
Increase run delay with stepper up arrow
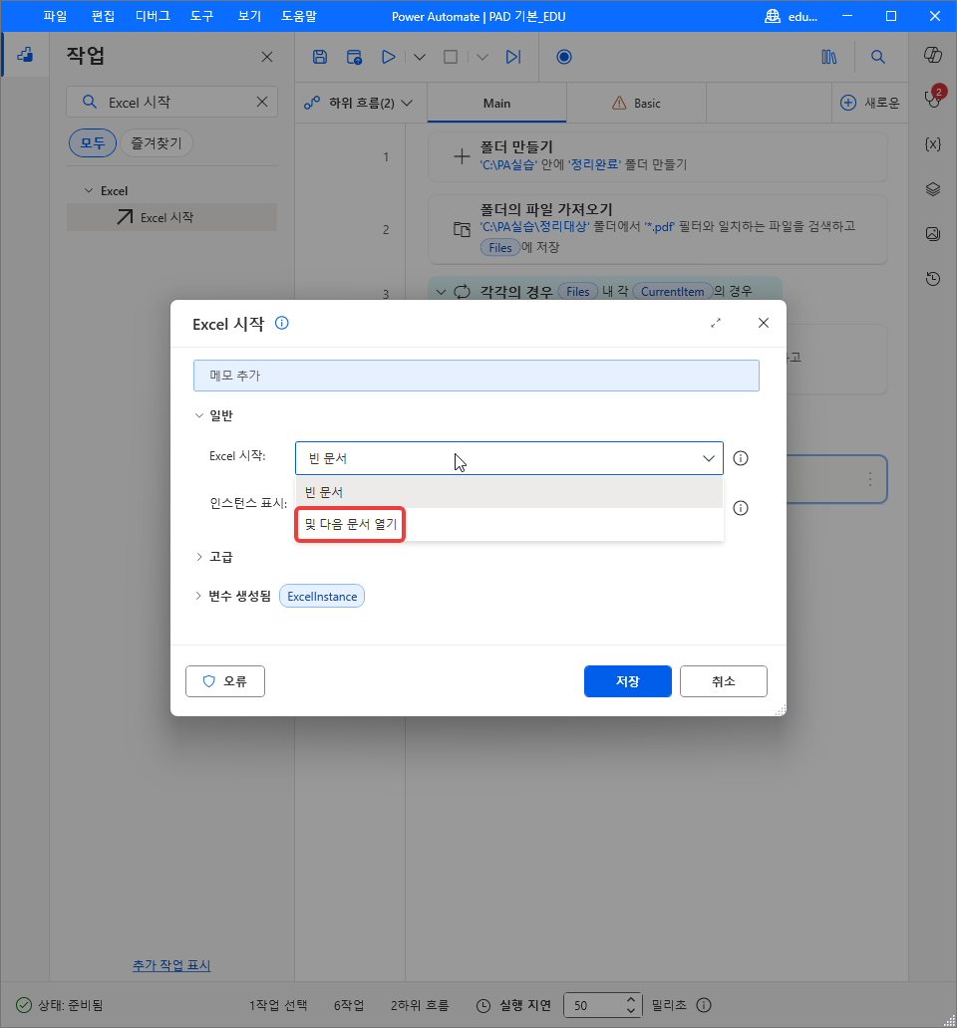[630, 999]
